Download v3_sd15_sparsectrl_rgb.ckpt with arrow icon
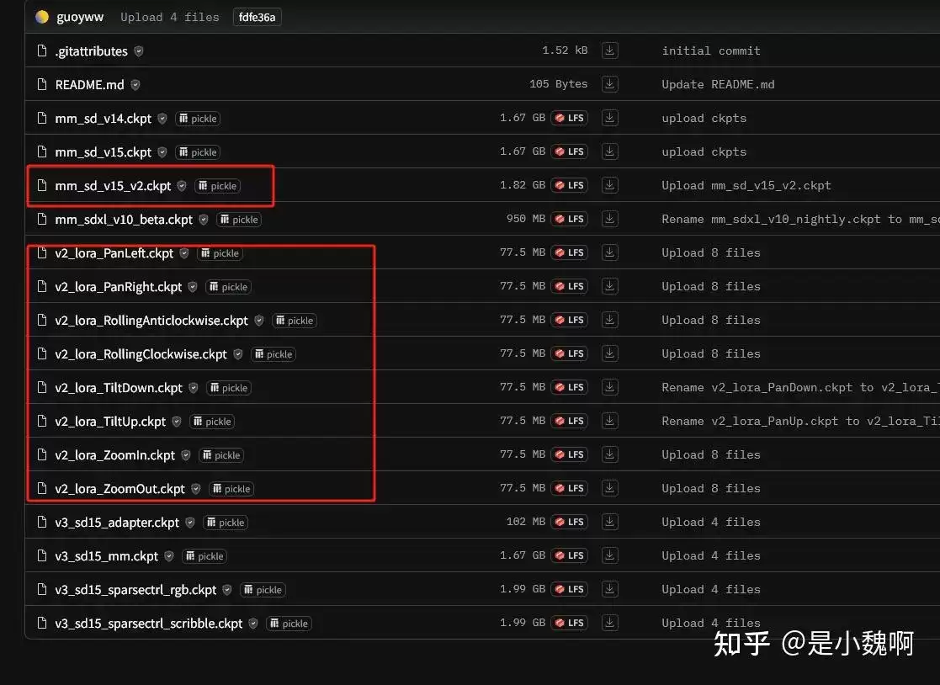Viewport: 940px width, 685px height. pos(609,589)
